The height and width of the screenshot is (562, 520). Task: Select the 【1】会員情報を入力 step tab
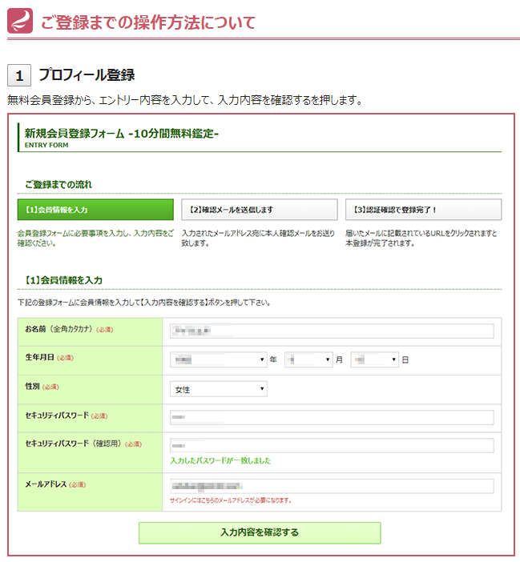pos(95,210)
